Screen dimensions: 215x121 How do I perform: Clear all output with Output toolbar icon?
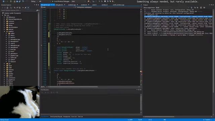pyautogui.click(x=201, y=8)
